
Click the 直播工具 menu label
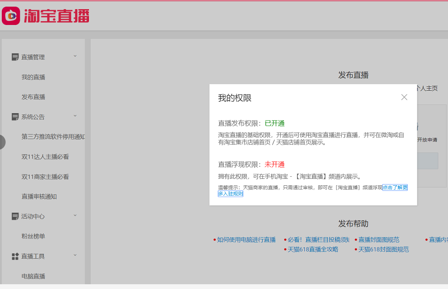(33, 257)
